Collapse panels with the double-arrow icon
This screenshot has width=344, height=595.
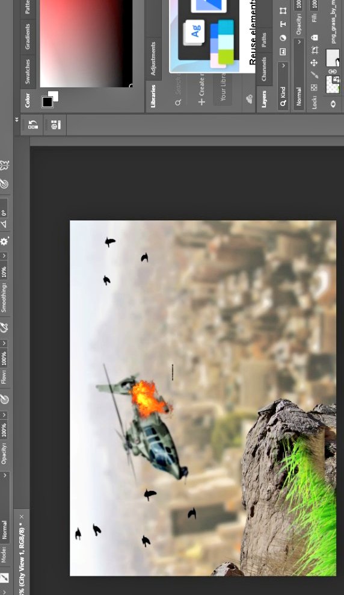17,119
